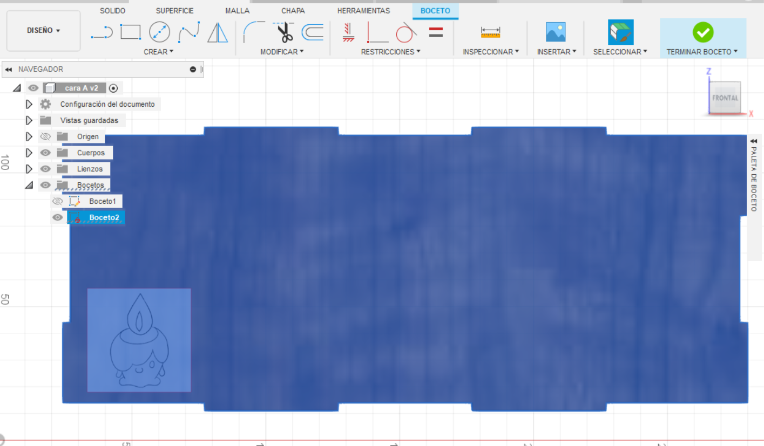Select the Offset tool icon
Image resolution: width=764 pixels, height=446 pixels.
[x=312, y=33]
